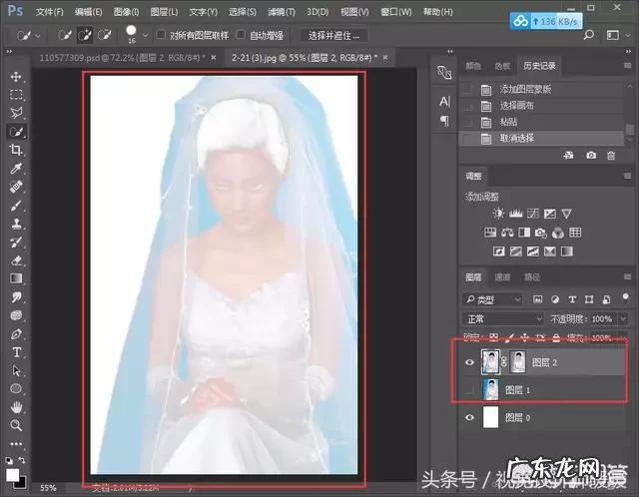Swap foreground and background colors
The image size is (639, 497).
(22, 460)
